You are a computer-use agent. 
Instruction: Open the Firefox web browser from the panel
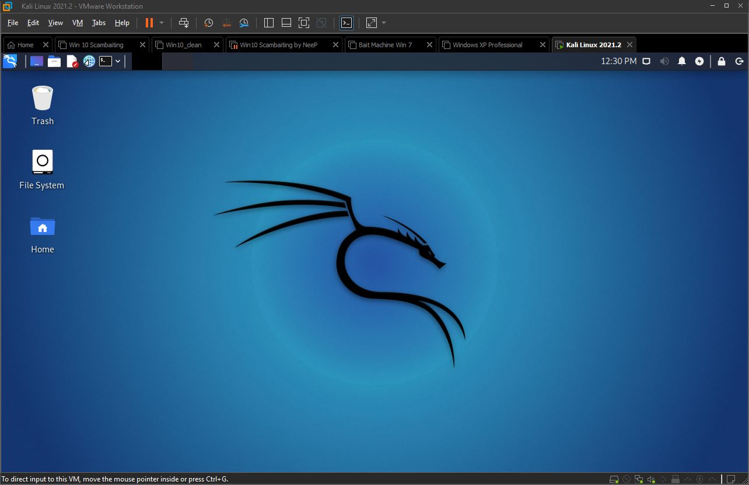pyautogui.click(x=89, y=61)
